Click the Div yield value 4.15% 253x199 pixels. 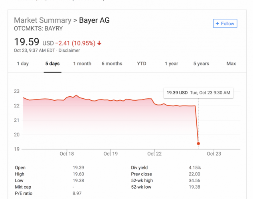(195, 168)
